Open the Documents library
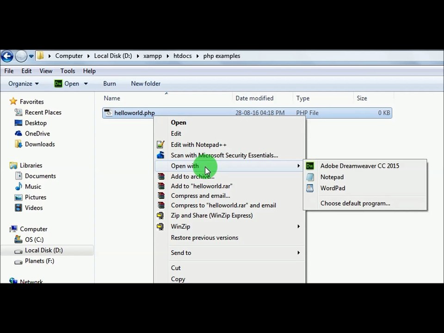444x333 pixels. point(40,176)
